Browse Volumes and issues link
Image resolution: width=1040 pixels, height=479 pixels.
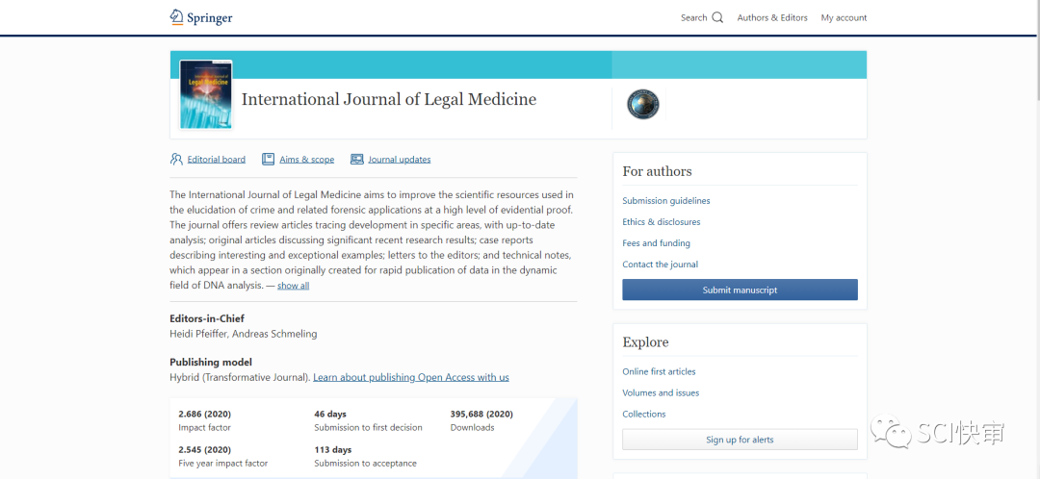tap(661, 392)
